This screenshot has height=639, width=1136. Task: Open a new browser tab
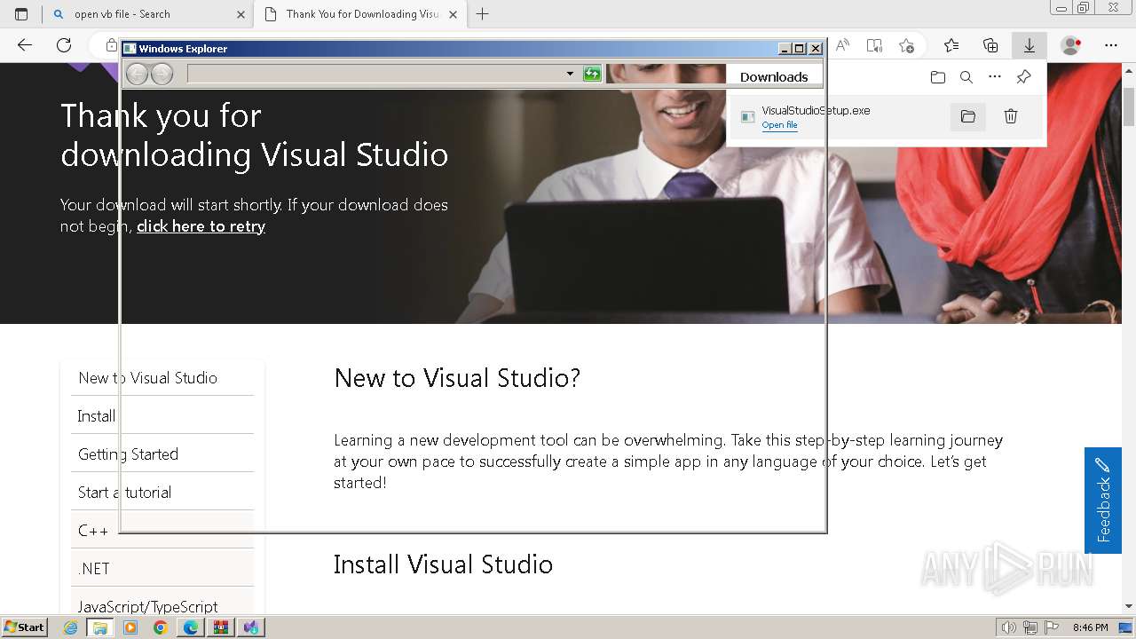pos(483,14)
